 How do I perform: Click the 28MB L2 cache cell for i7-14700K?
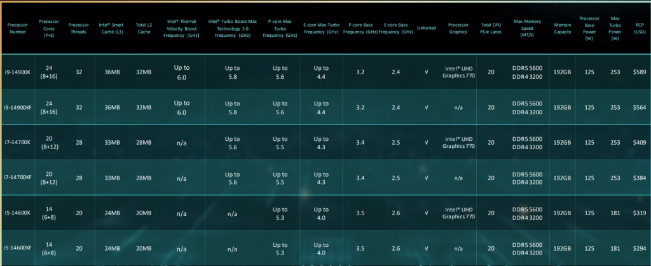144,143
